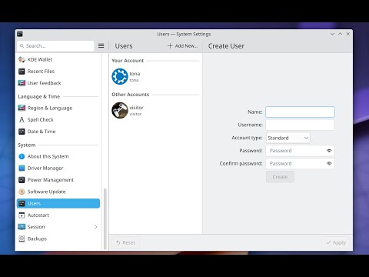Click the title bar maximize arrow button
369x277 pixels.
click(341, 34)
